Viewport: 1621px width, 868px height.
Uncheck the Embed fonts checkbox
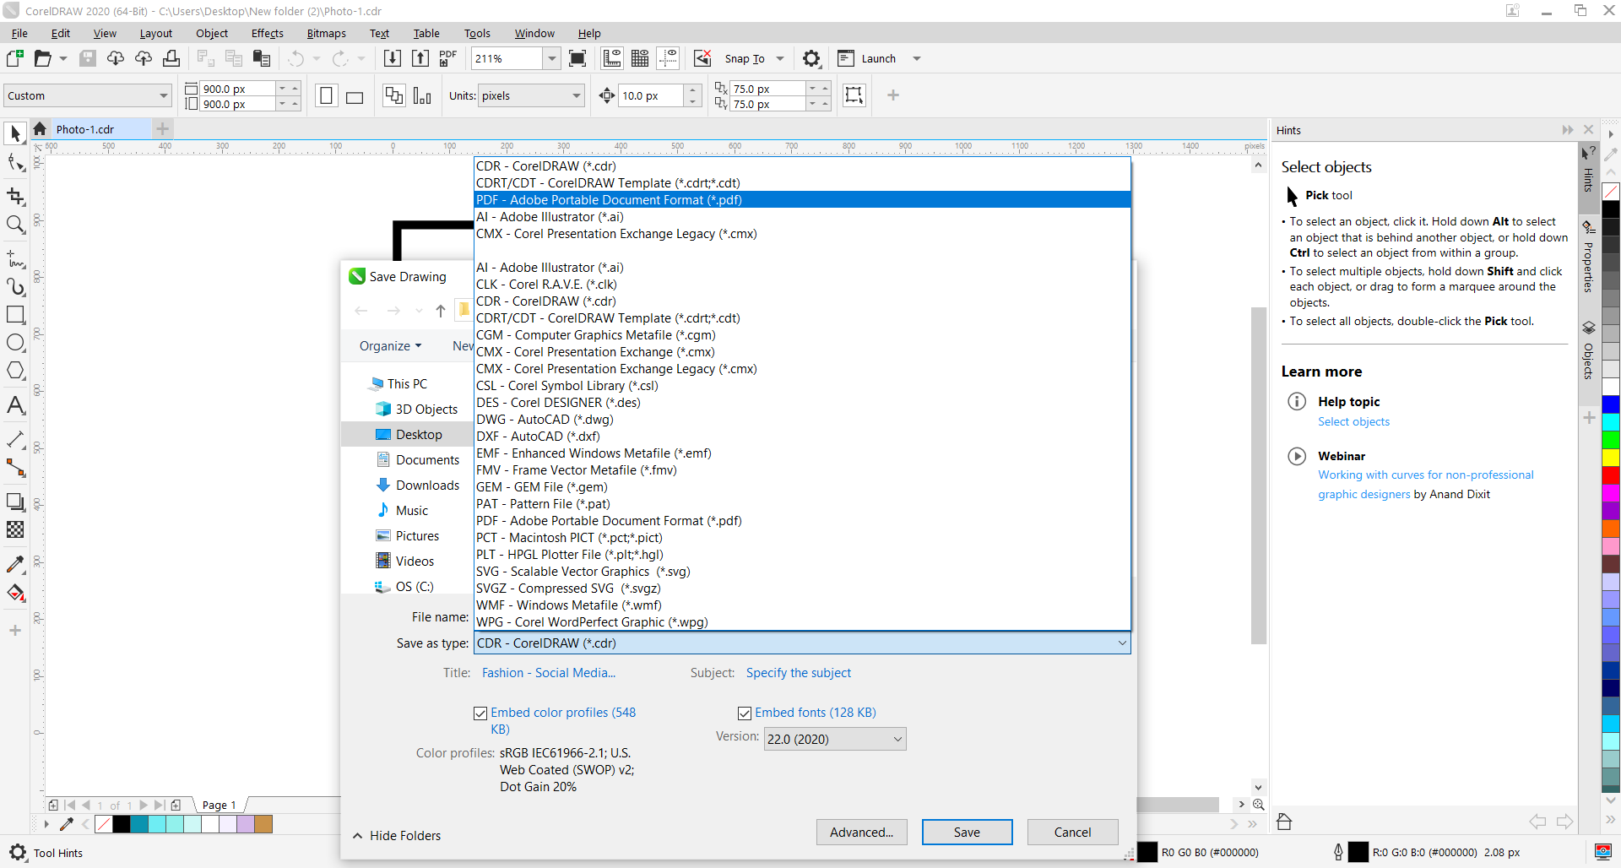[745, 713]
